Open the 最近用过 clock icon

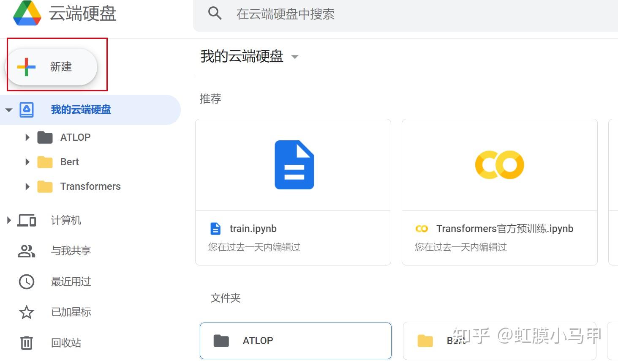tap(27, 282)
